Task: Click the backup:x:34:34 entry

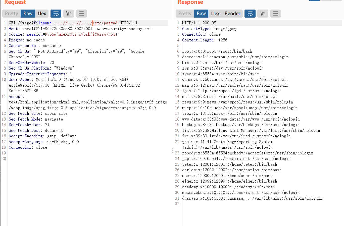Action: pos(241,125)
